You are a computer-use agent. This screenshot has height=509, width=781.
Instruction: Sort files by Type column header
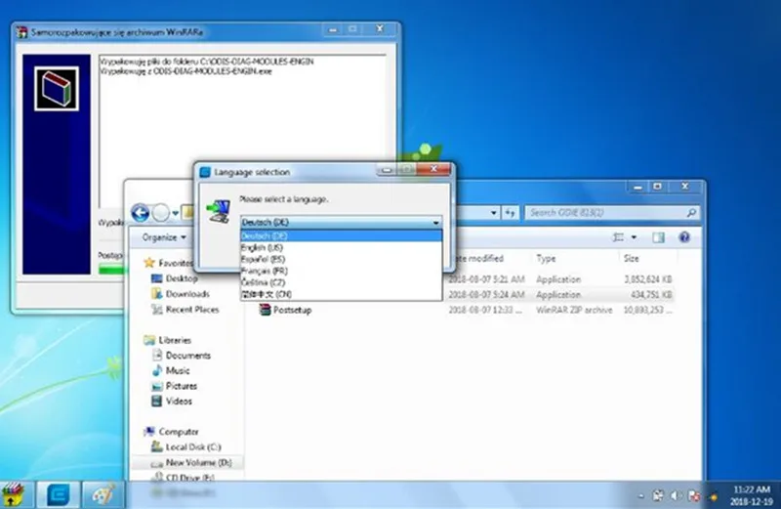click(x=546, y=258)
